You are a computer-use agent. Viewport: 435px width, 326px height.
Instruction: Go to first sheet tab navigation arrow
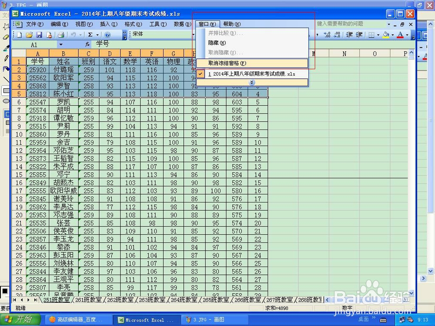(x=14, y=299)
